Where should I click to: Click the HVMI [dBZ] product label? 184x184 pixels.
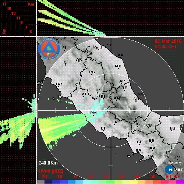click(51, 171)
